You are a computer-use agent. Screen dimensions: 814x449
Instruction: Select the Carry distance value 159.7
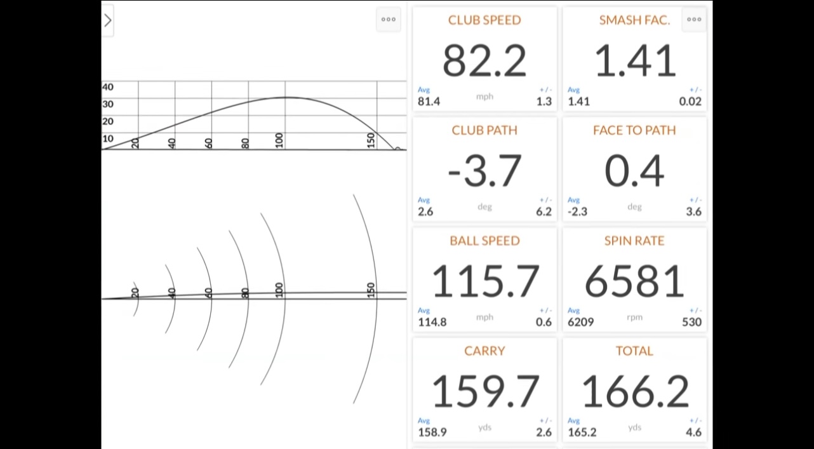[x=484, y=391]
